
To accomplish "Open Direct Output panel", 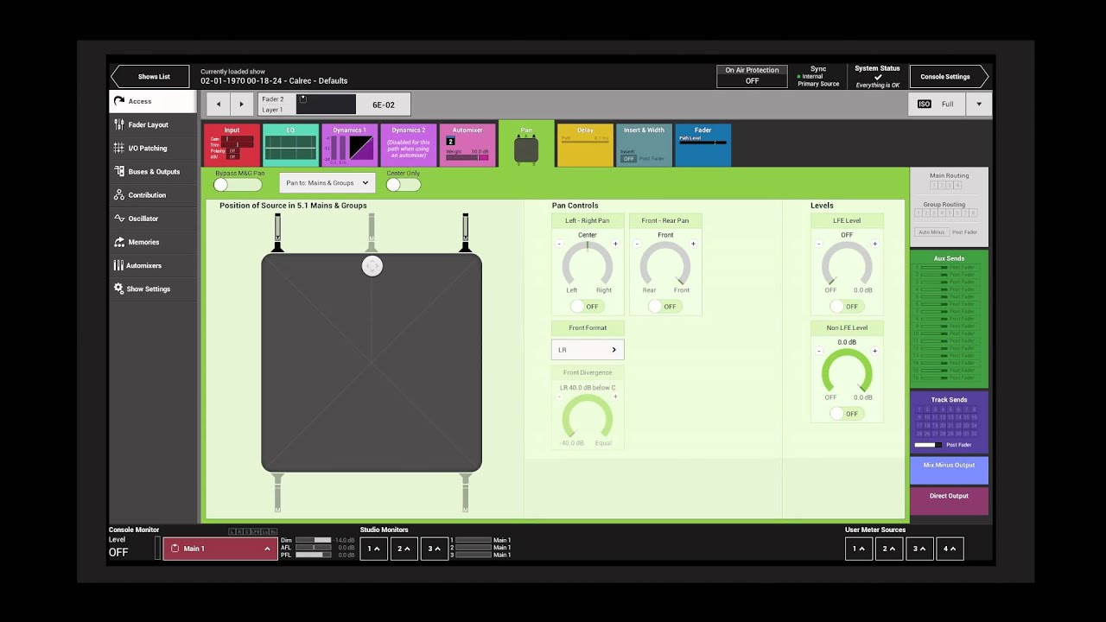I will 949,501.
